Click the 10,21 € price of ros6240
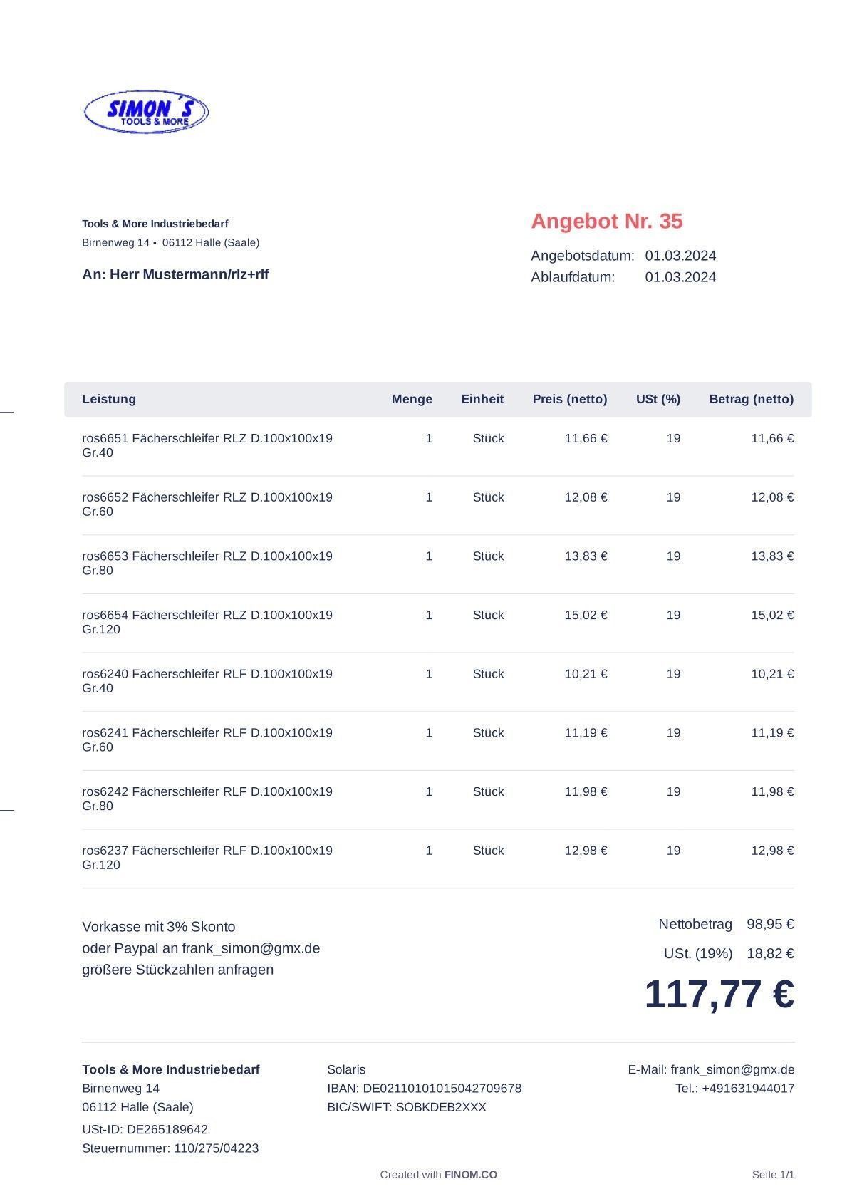Viewport: 847px width, 1199px height. click(586, 674)
